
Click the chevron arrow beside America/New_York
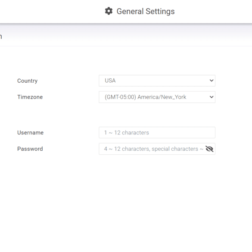point(212,97)
